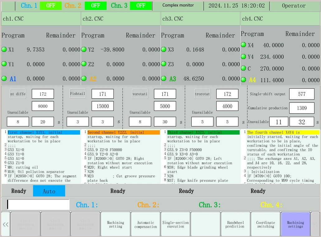Screen dimensions: 321x237
Task: Click the green indicator beside axis A4
Action: coord(243,80)
